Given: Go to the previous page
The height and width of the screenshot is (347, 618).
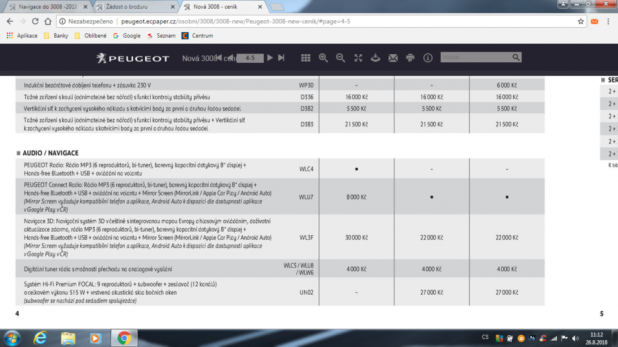Looking at the screenshot, I should click(231, 58).
